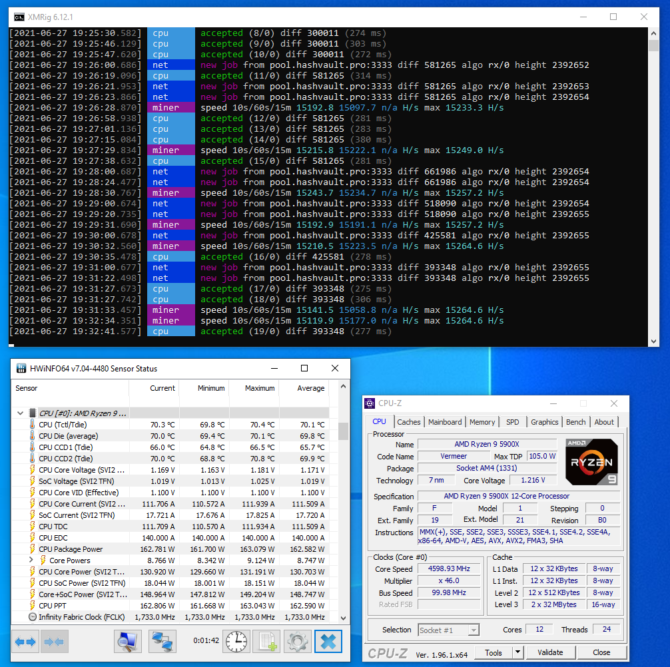Click CPU Core Voltage lightning icon

coord(33,470)
